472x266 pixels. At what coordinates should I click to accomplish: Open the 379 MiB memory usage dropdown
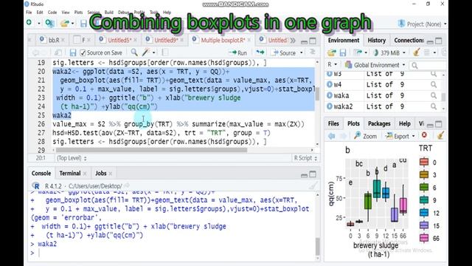pyautogui.click(x=389, y=52)
